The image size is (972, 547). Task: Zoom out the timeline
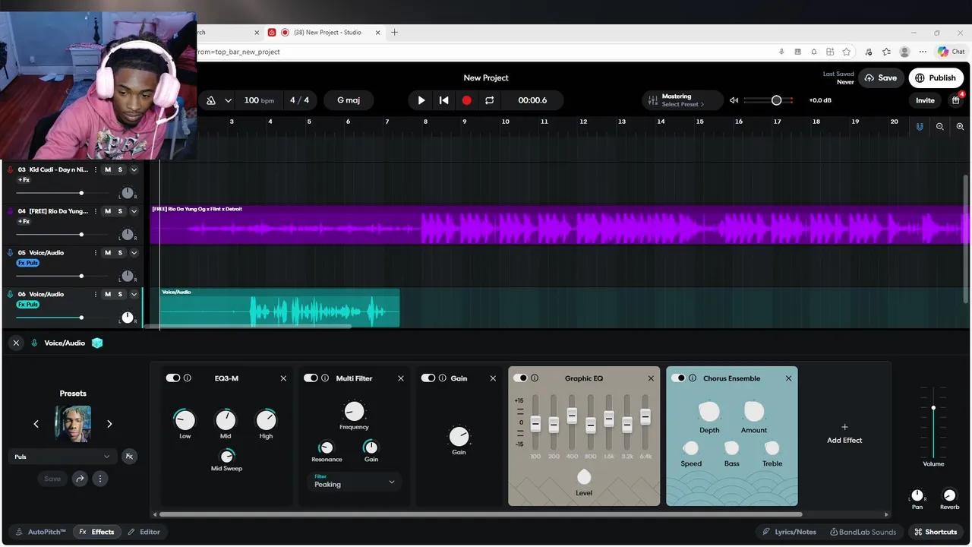pyautogui.click(x=940, y=127)
